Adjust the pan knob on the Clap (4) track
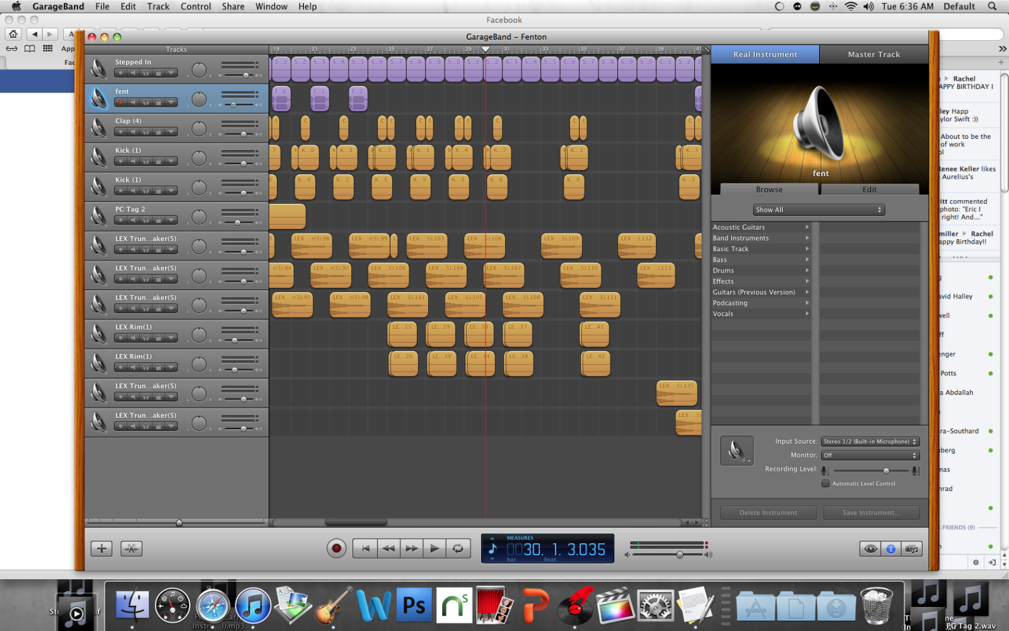 pyautogui.click(x=199, y=129)
